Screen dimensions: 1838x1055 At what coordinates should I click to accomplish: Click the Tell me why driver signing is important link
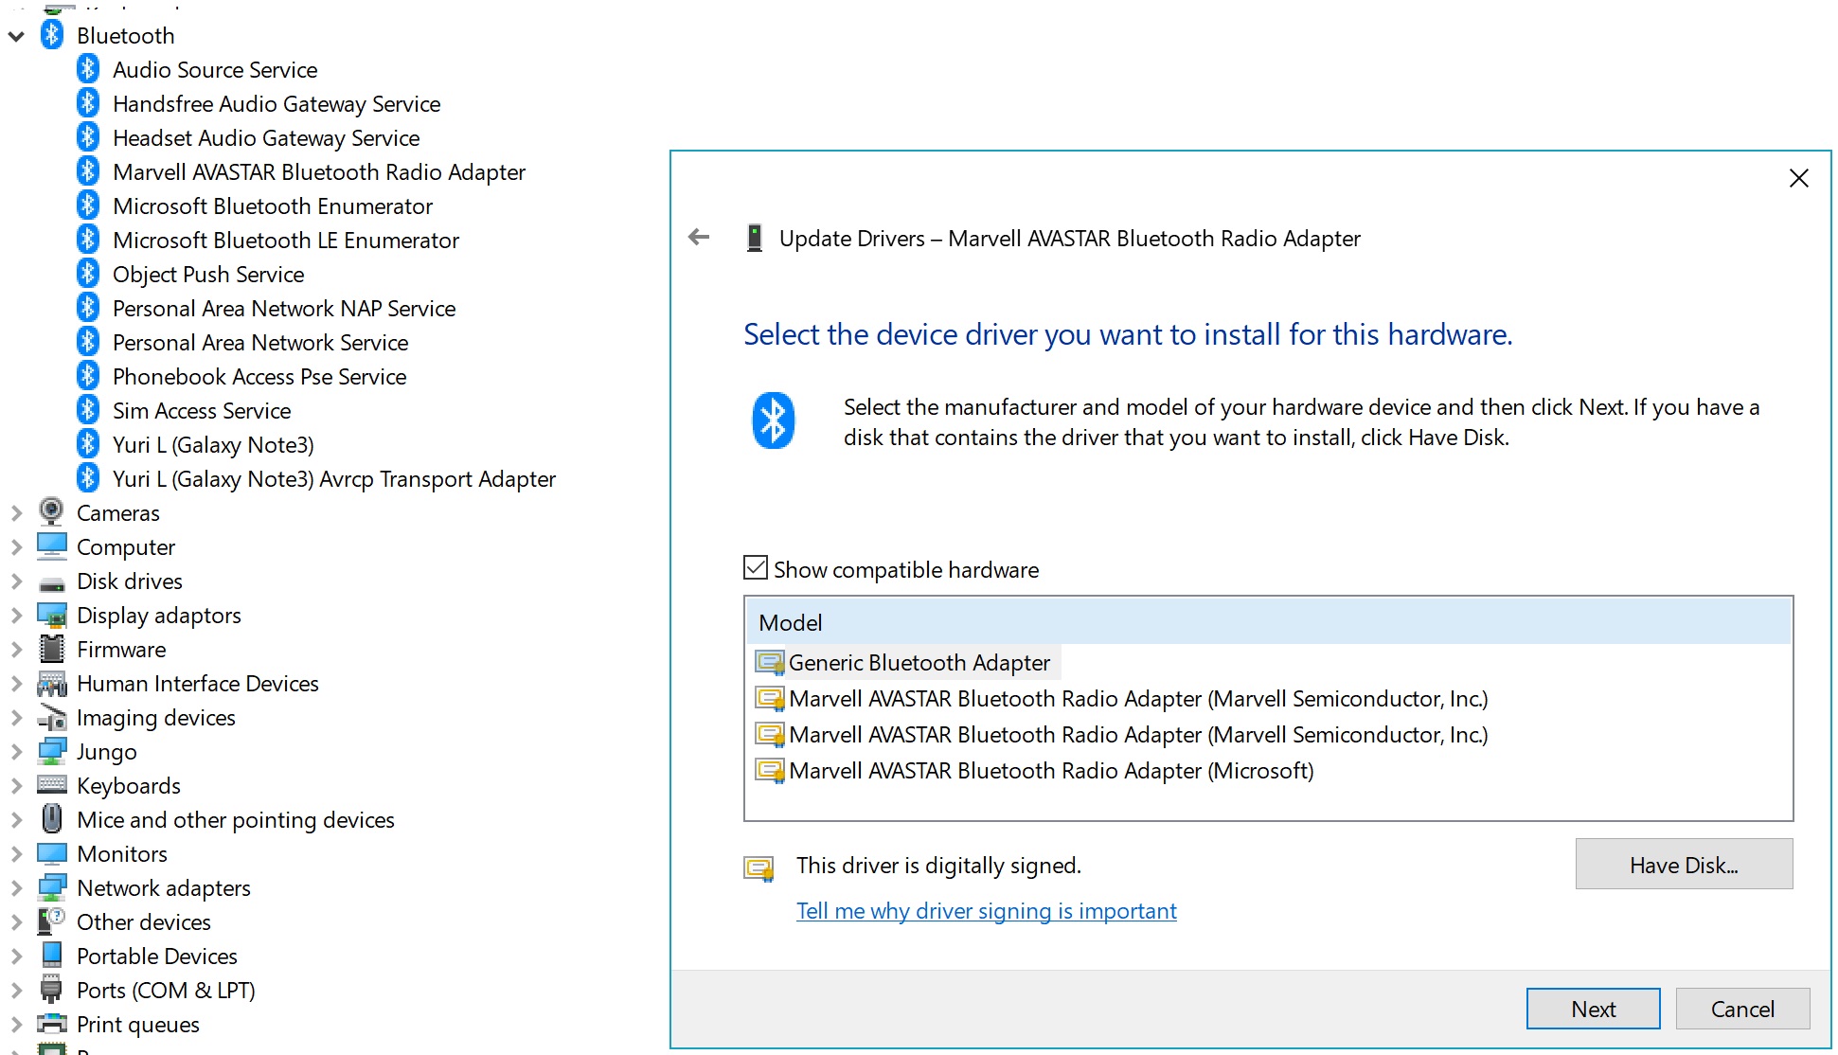[x=986, y=910]
